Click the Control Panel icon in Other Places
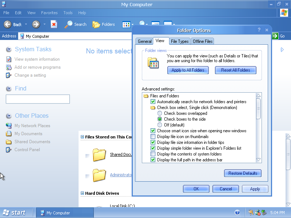 point(9,150)
